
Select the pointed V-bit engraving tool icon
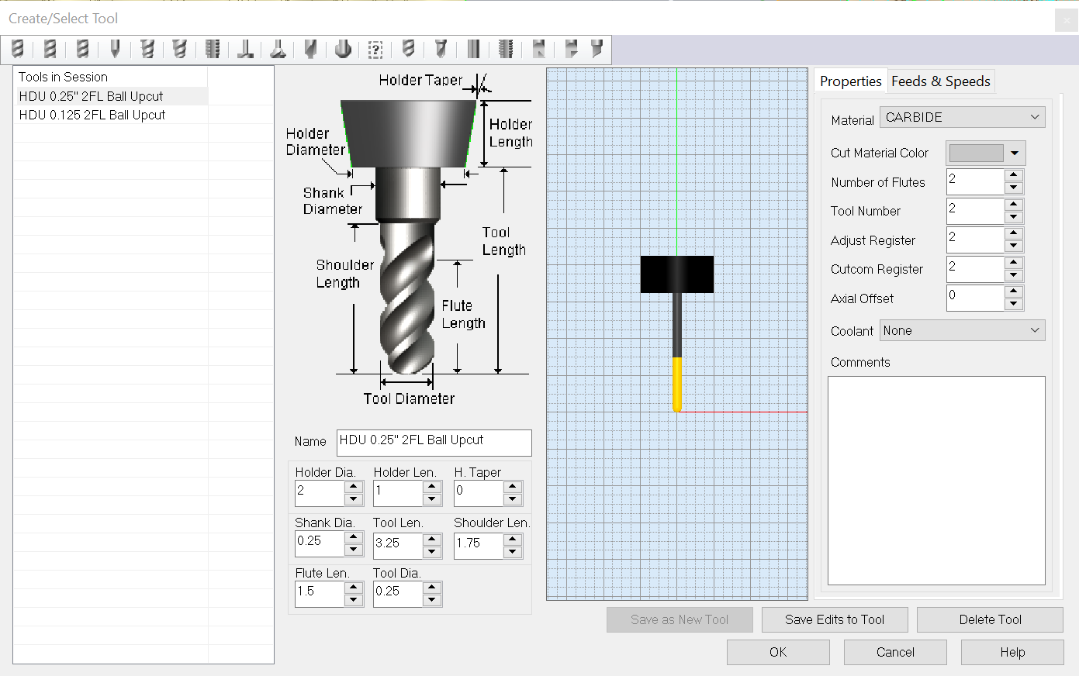click(x=115, y=50)
